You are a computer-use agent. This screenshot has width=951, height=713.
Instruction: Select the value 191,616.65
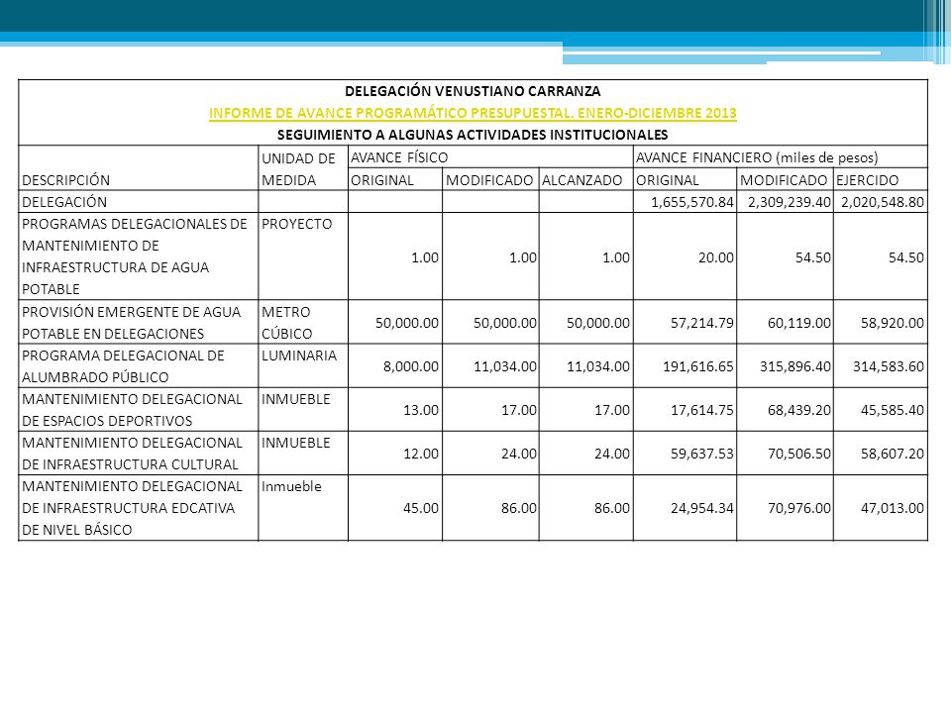tap(698, 366)
